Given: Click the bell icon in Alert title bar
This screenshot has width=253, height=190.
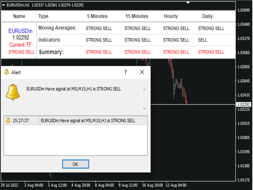Looking at the screenshot, I should pos(7,72).
